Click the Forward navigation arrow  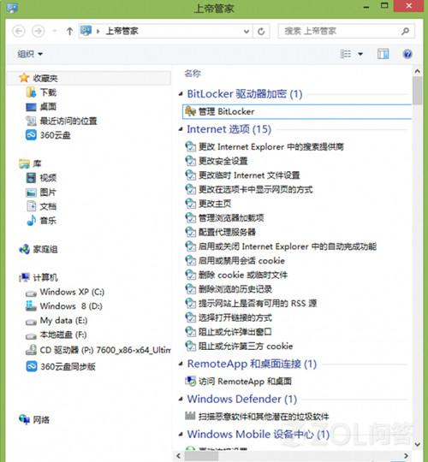click(x=38, y=31)
